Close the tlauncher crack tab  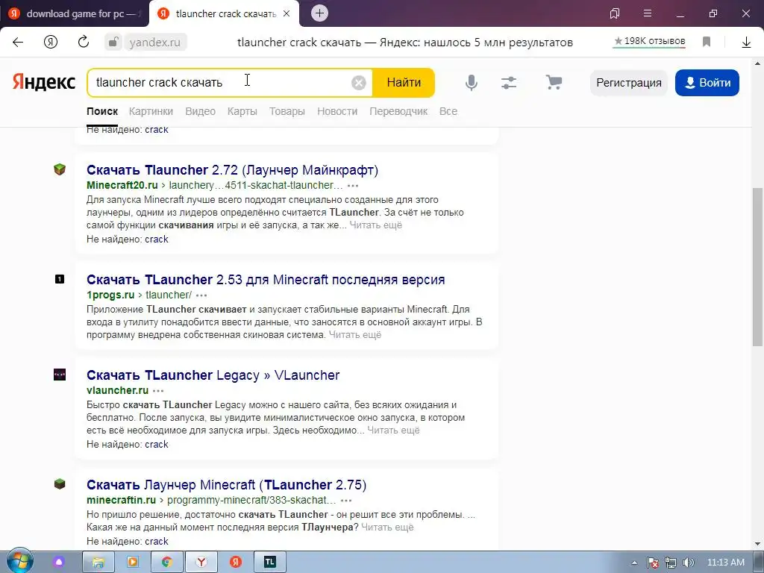[x=286, y=13]
